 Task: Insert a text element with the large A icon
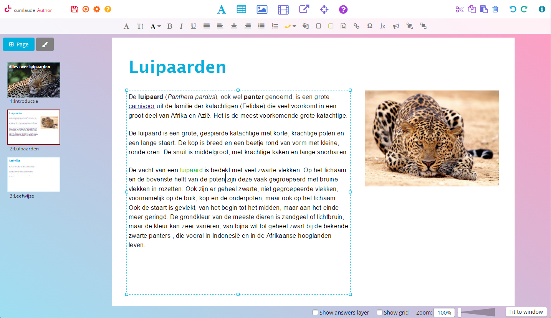point(222,10)
